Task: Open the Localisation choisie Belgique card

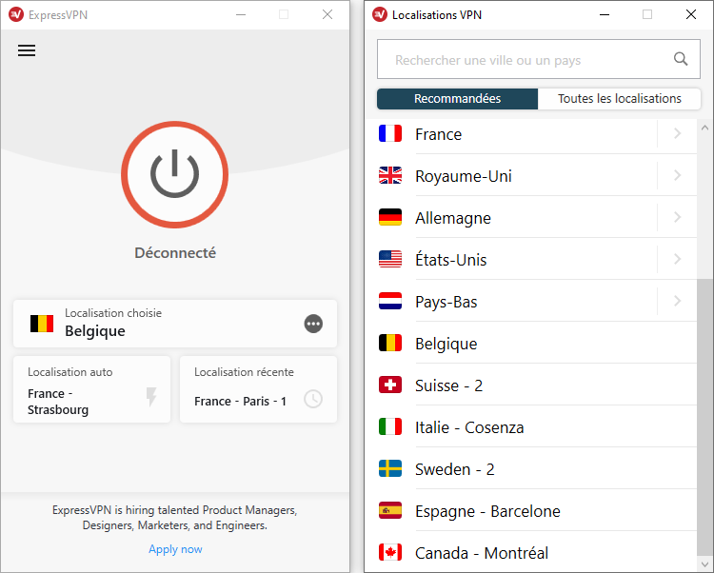Action: coord(175,324)
